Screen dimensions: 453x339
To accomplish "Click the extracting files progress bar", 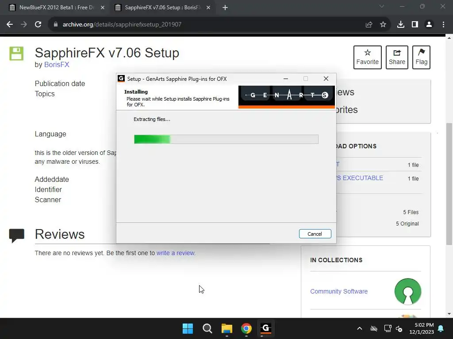I will pos(226,139).
